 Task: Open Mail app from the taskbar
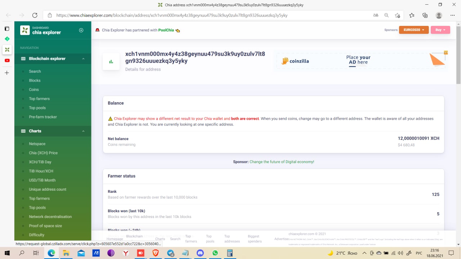click(x=81, y=253)
